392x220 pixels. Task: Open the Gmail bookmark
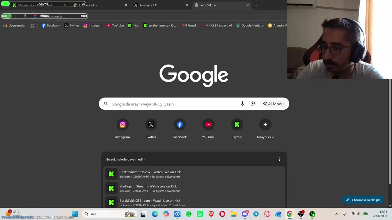pyautogui.click(x=189, y=25)
